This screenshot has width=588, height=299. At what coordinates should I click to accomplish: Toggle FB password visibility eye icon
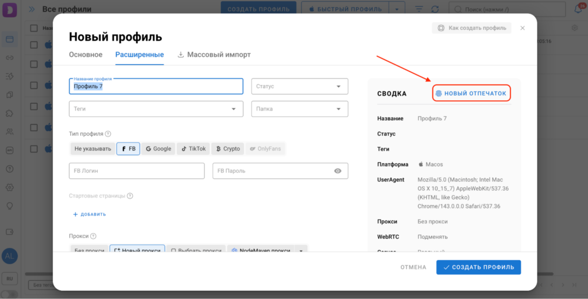coord(338,171)
